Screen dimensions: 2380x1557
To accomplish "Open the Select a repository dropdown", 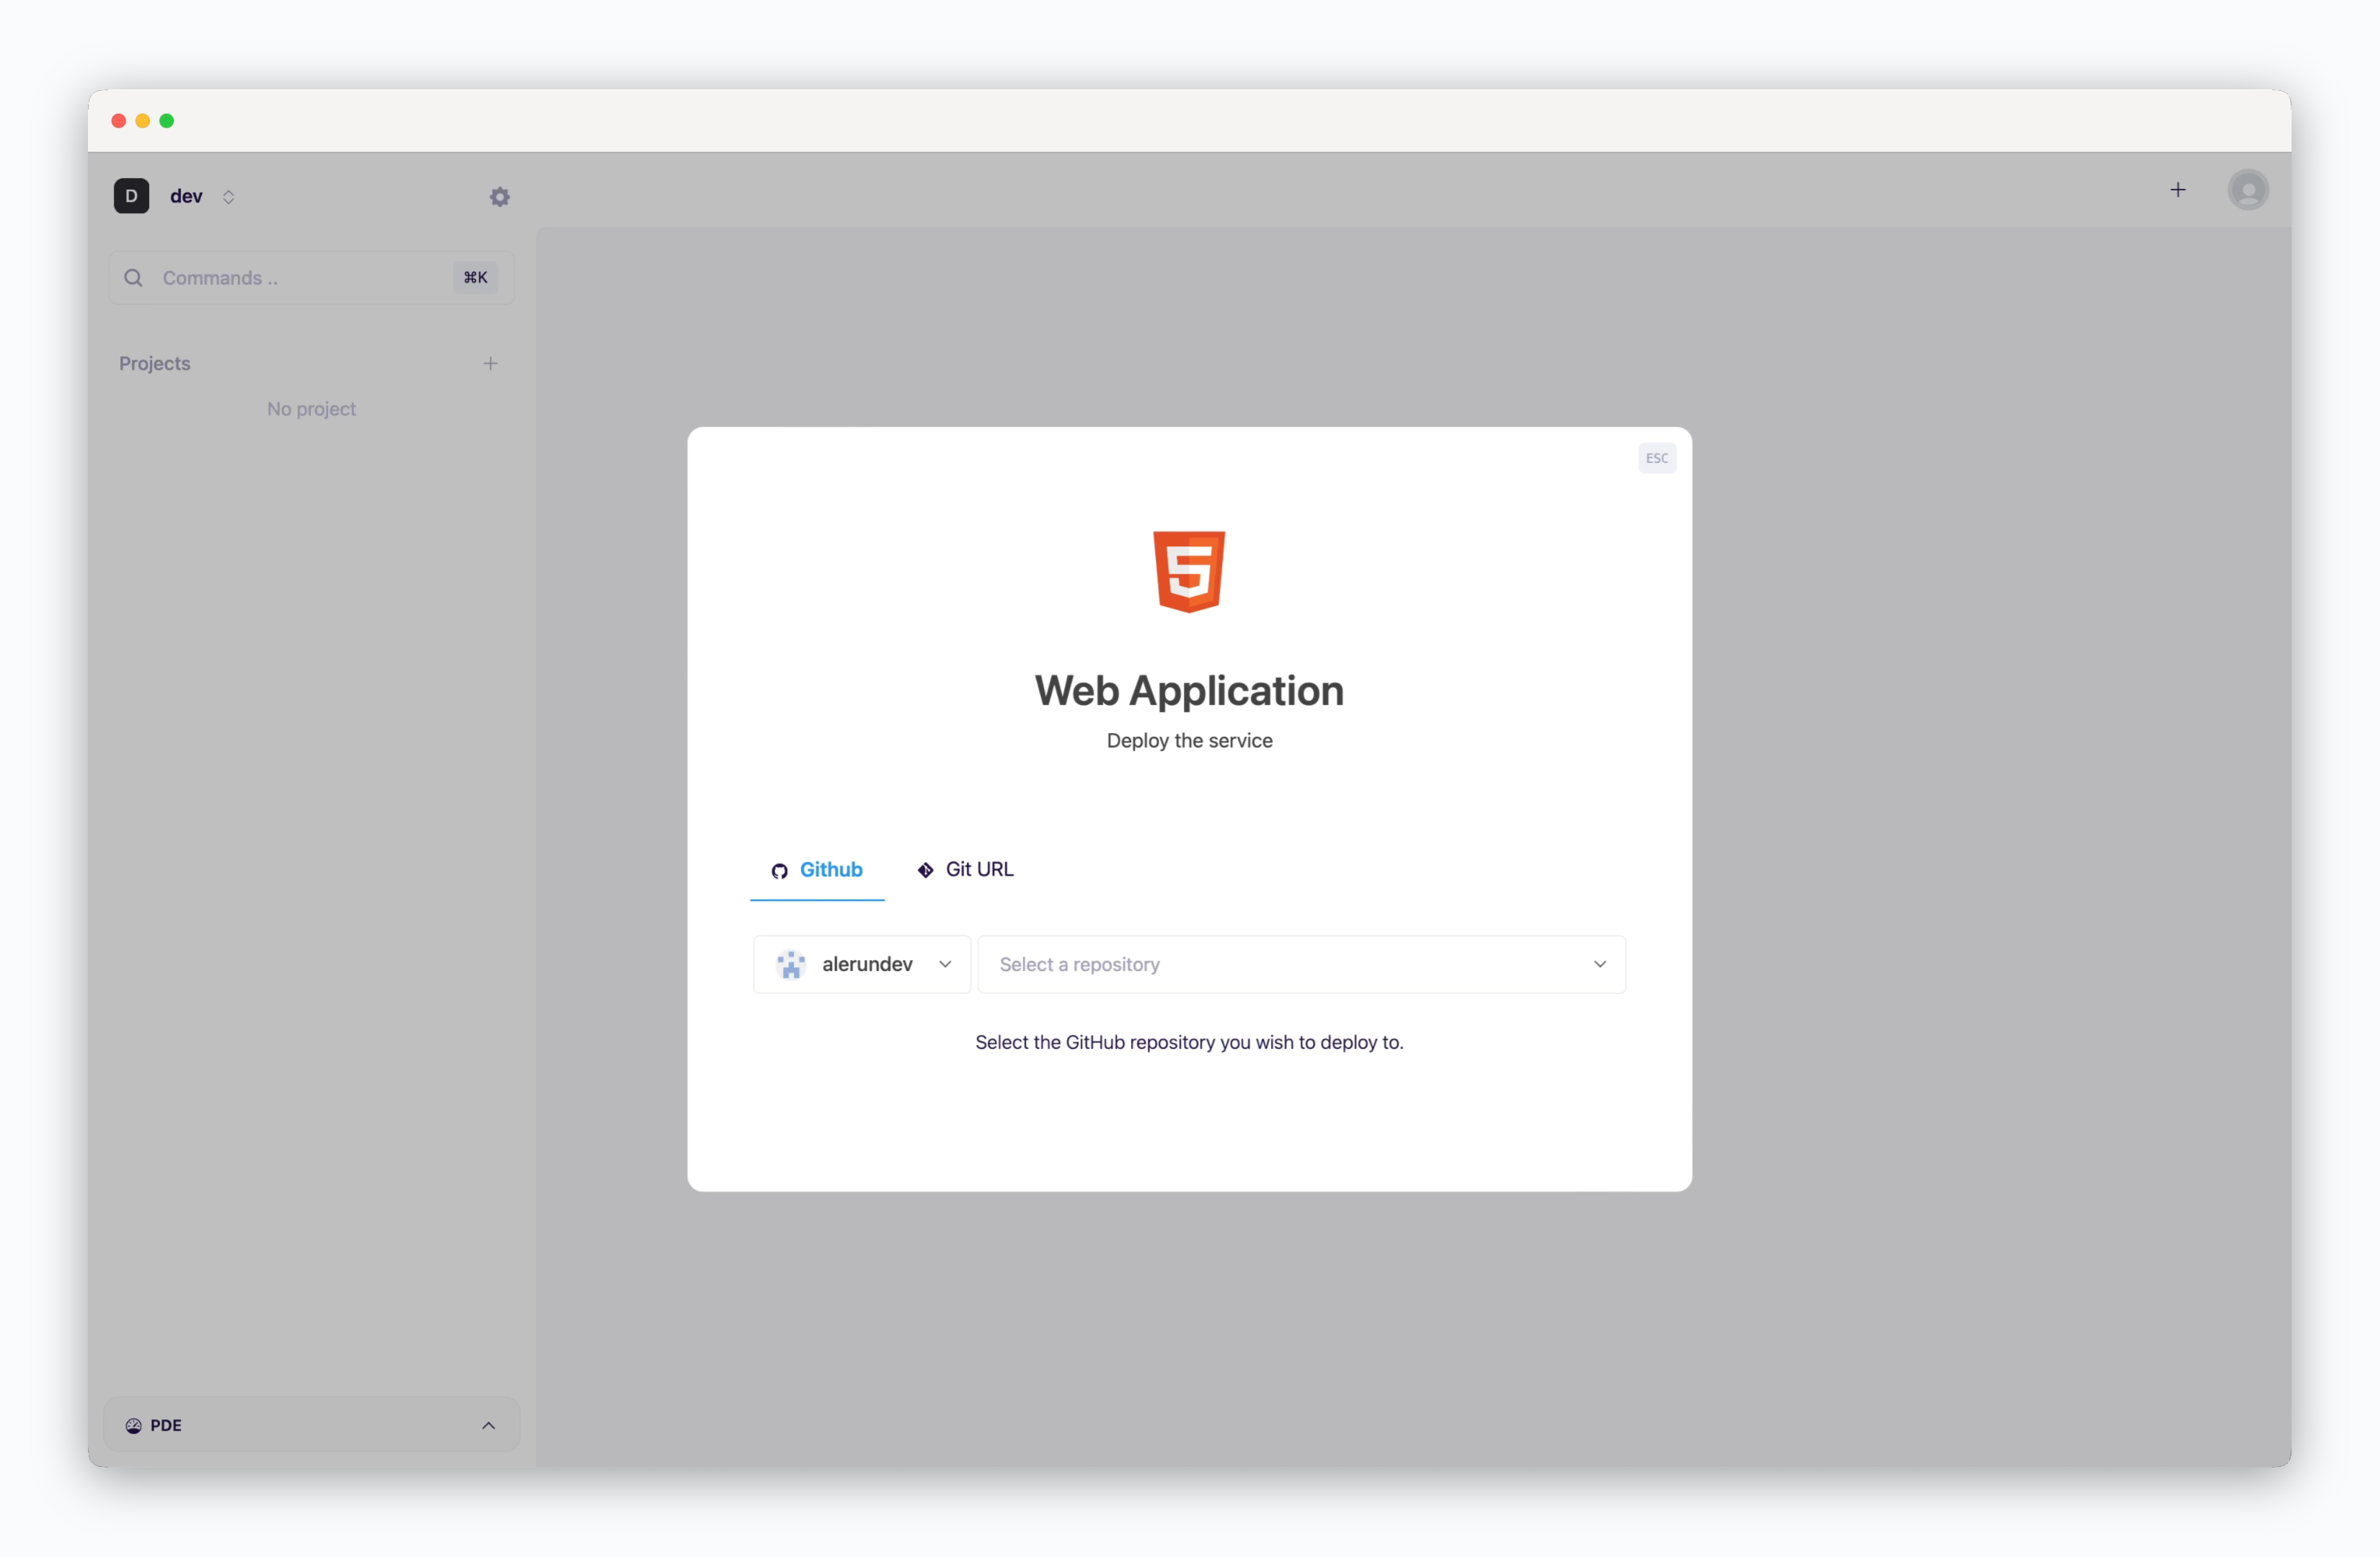I will [1301, 964].
